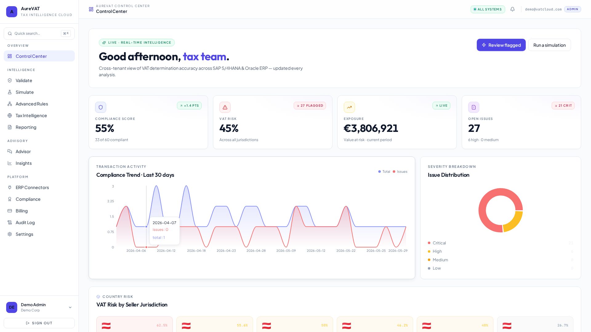Click the ADMIN role badge
The image size is (591, 332).
click(x=573, y=9)
